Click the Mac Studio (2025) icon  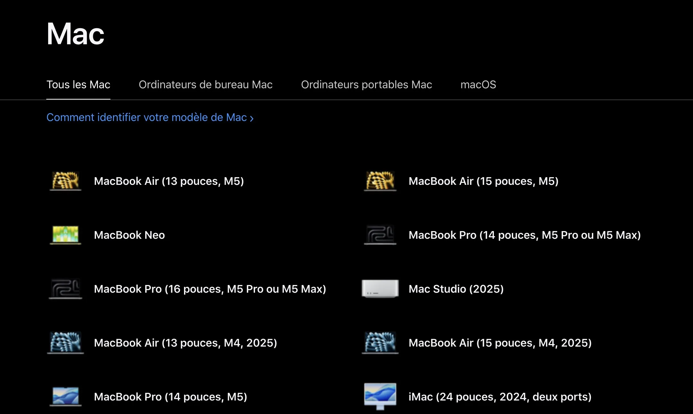380,289
